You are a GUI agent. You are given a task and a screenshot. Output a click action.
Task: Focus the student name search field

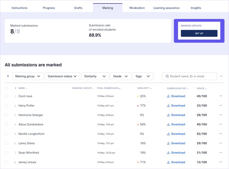click(191, 76)
